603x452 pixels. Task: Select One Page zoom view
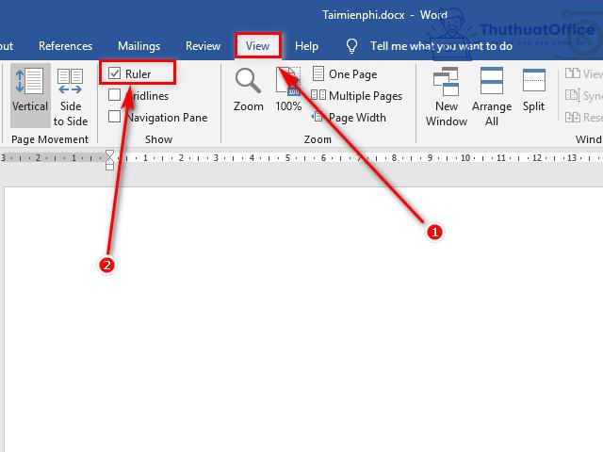[344, 73]
